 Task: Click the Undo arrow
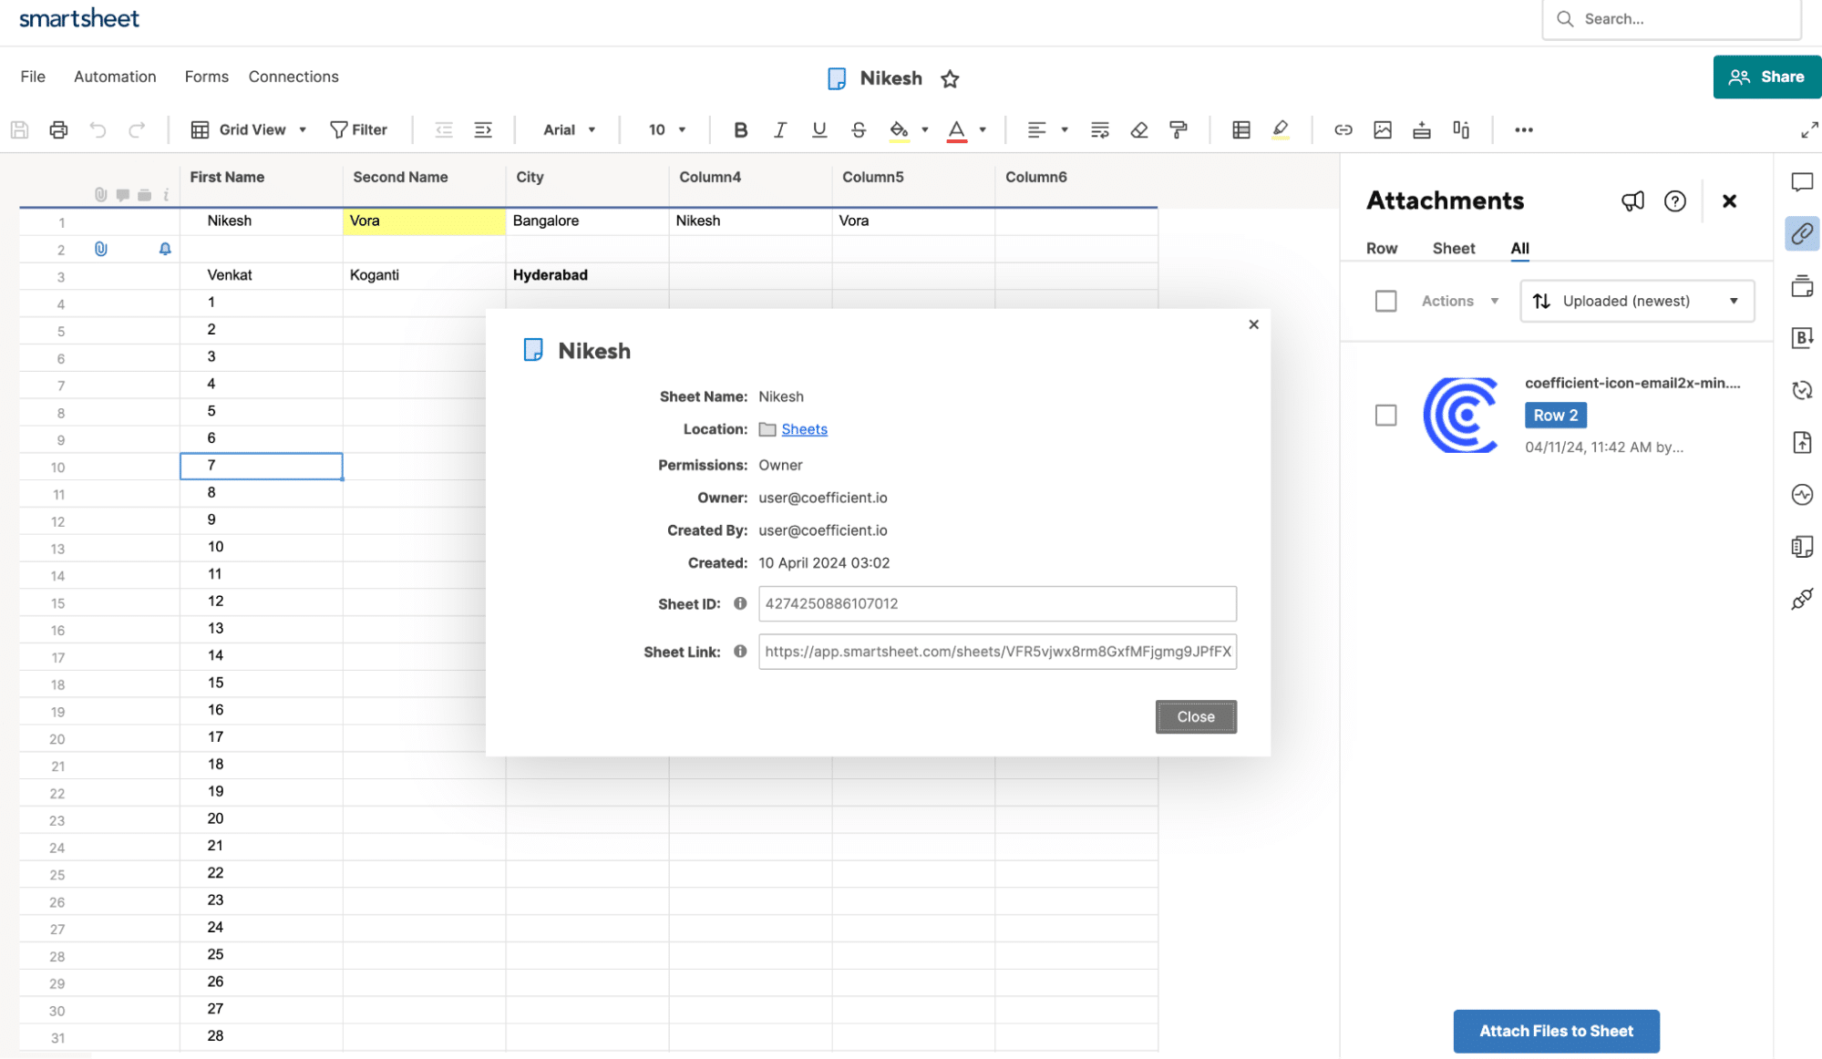coord(98,129)
